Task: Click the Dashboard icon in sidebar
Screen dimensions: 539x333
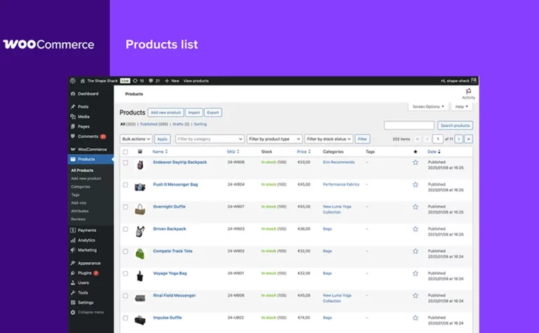Action: point(73,93)
